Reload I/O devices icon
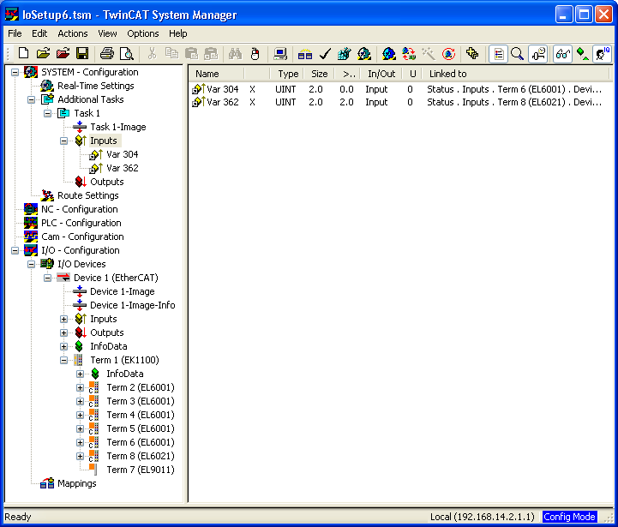The height and width of the screenshot is (527, 618). (x=409, y=53)
